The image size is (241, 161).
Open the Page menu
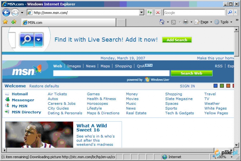click(x=204, y=22)
